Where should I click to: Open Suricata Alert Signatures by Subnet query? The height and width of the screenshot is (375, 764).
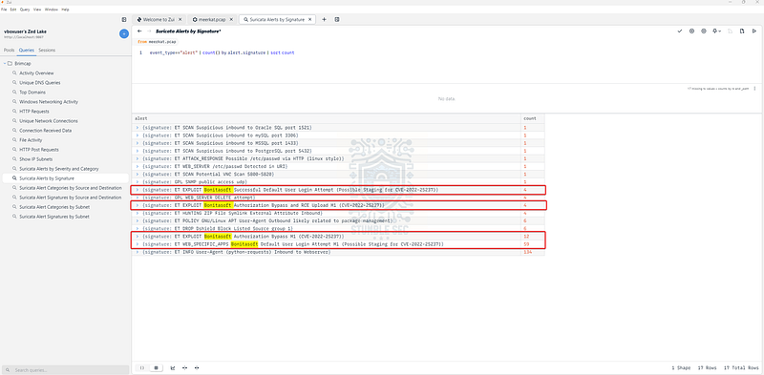coord(54,217)
